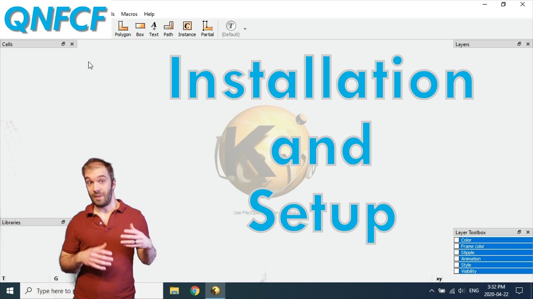Toggle the Visibility section checkbox
Image resolution: width=533 pixels, height=299 pixels.
tap(457, 271)
